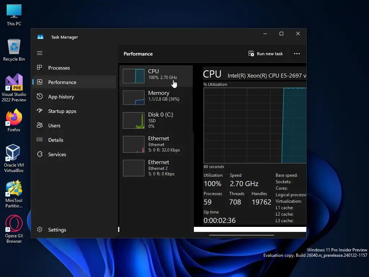This screenshot has height=277, width=369.
Task: Click Run new task button
Action: (266, 54)
